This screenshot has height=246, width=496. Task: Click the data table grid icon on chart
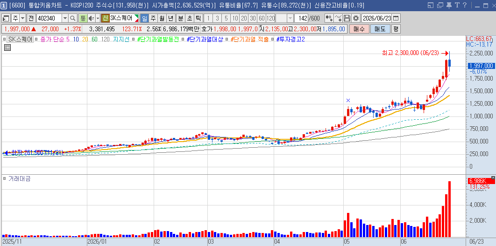(x=7, y=48)
